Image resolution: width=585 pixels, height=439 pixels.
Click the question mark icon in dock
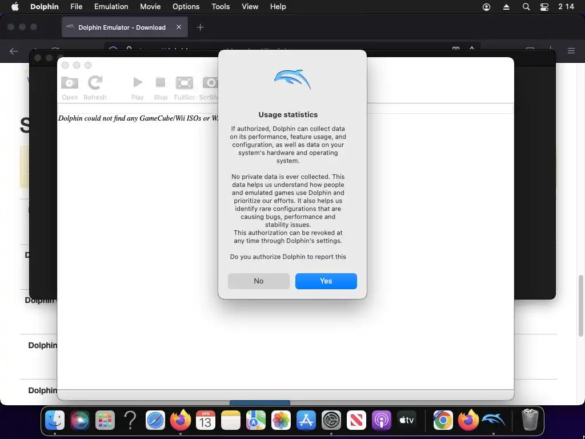130,420
